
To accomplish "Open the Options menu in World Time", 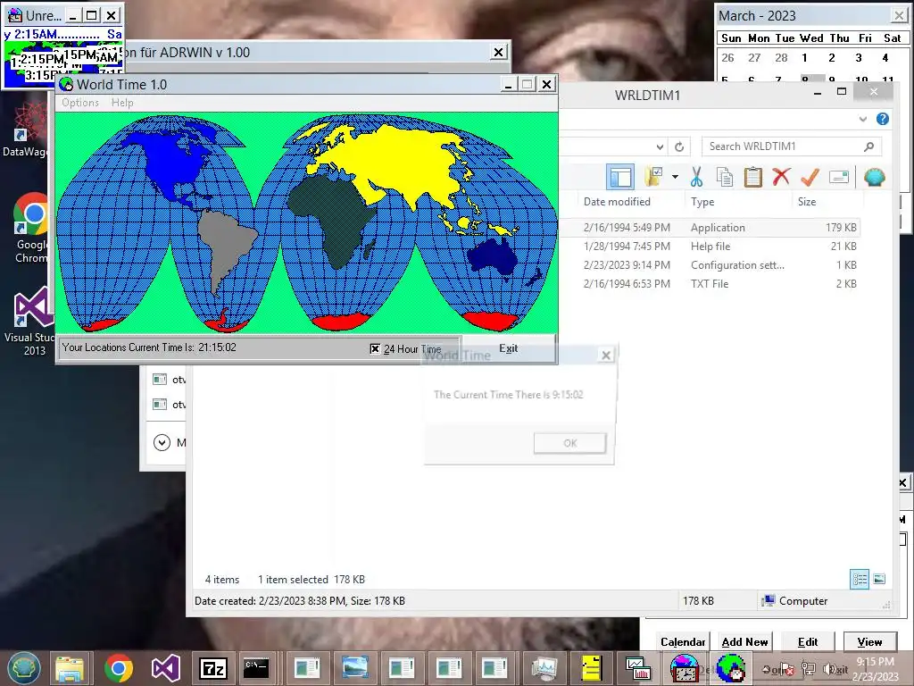I will (79, 103).
